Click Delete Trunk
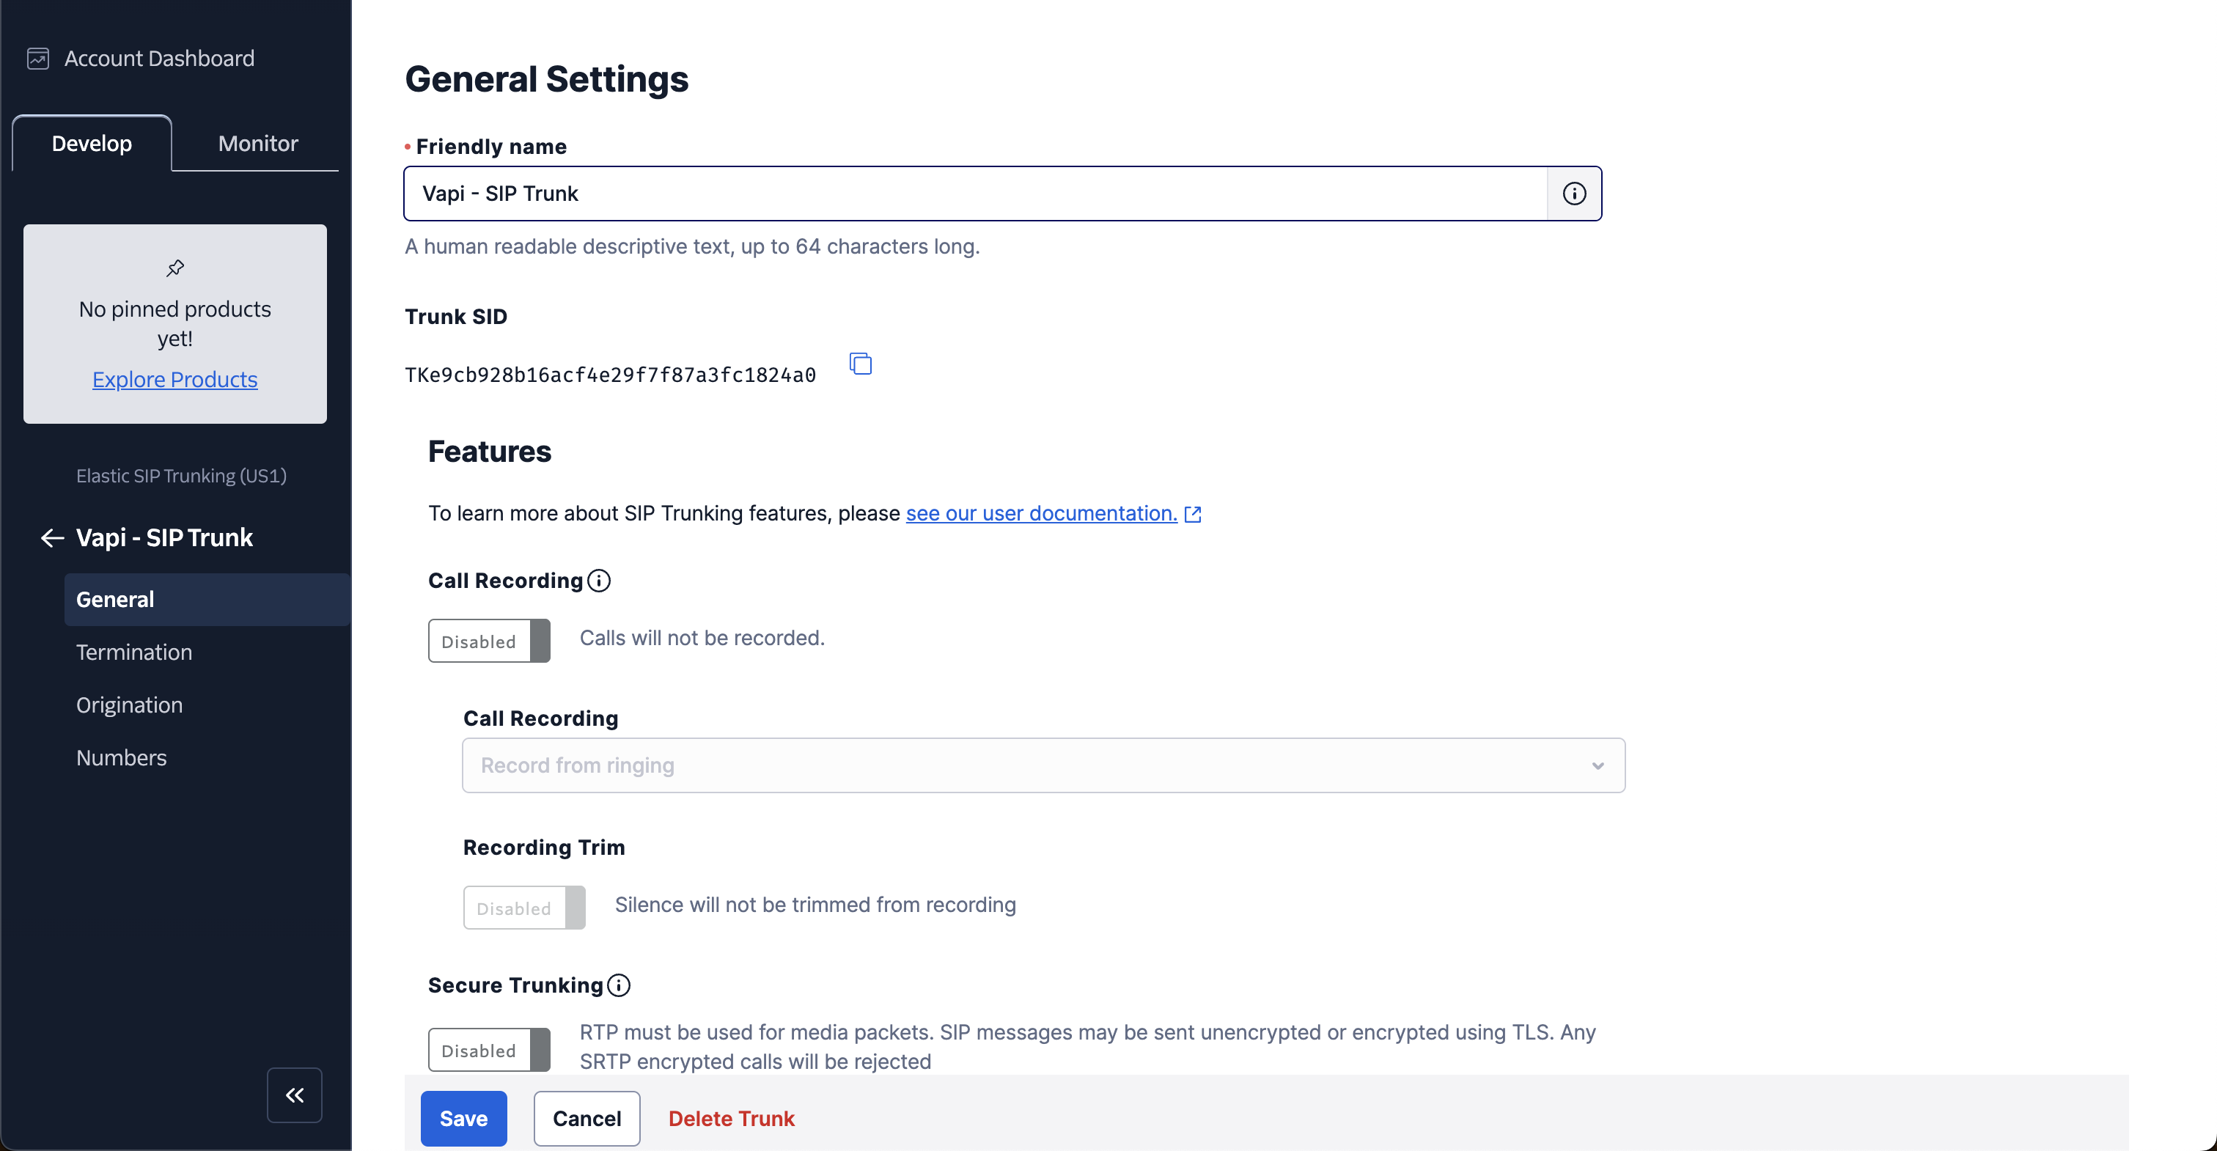 point(731,1118)
